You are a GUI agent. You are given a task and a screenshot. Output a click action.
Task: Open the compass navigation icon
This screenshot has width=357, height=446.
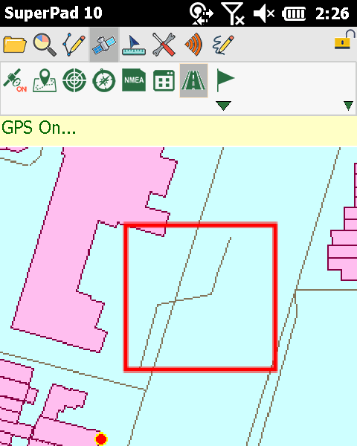tap(104, 80)
